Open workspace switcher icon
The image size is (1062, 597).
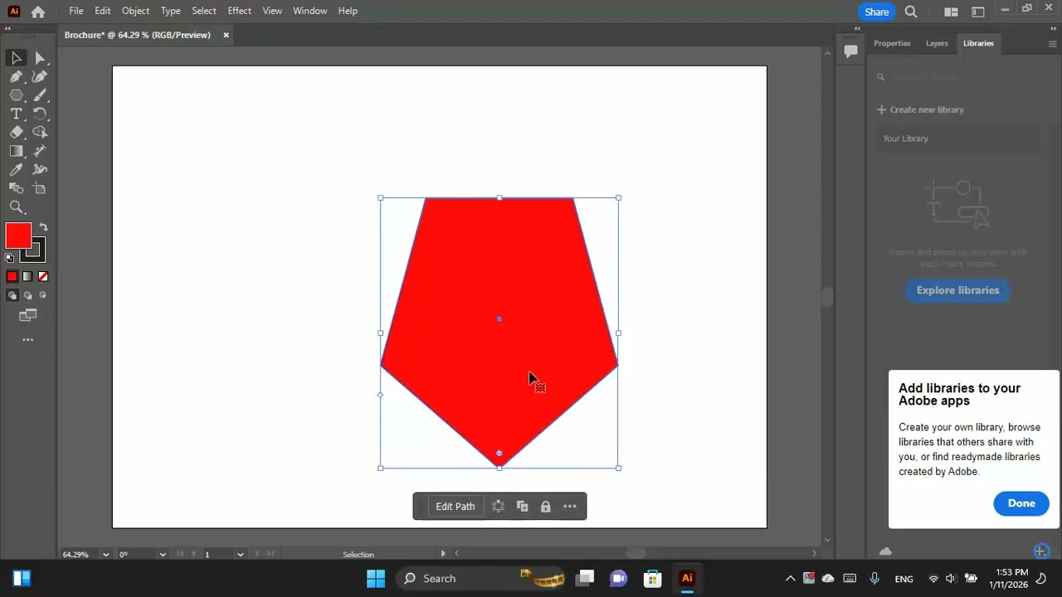pyautogui.click(x=978, y=12)
